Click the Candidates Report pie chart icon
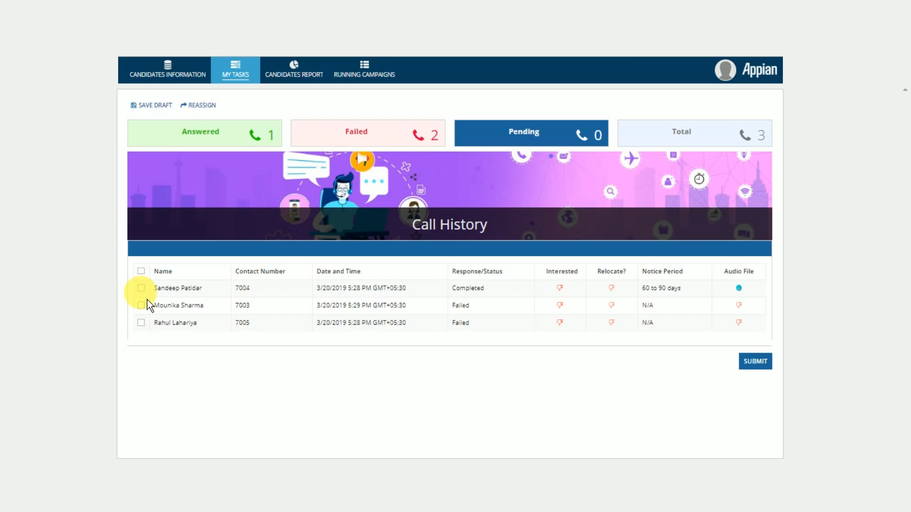 (293, 65)
